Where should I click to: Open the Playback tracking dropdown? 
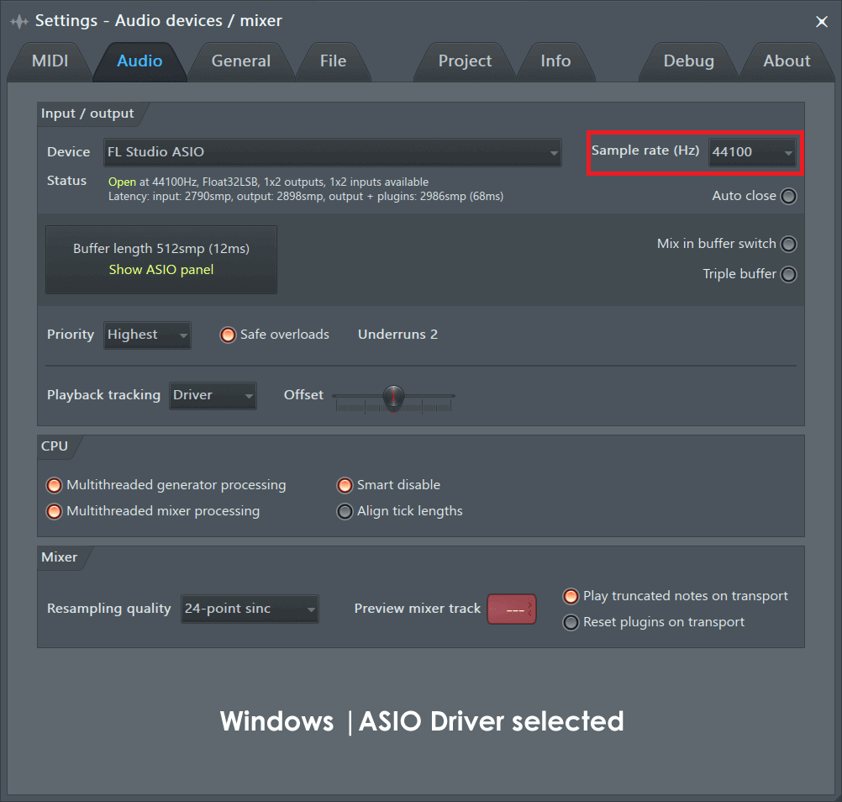tap(213, 395)
